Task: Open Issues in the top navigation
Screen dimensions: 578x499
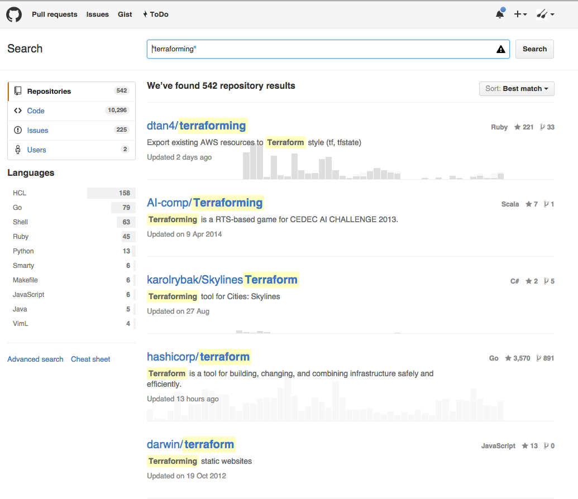Action: (x=97, y=15)
